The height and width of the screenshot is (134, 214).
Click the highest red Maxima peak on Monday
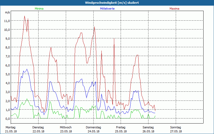25,16
